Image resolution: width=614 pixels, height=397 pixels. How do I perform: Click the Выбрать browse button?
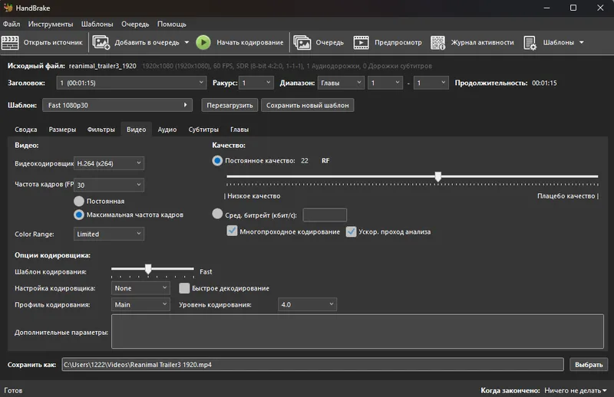pyautogui.click(x=589, y=365)
